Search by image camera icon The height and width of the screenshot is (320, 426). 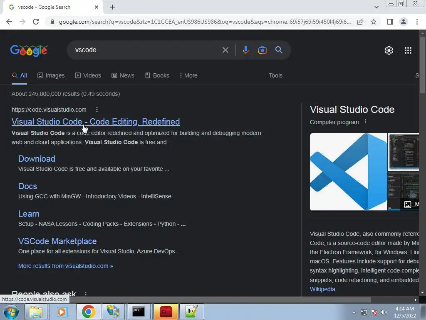[262, 50]
